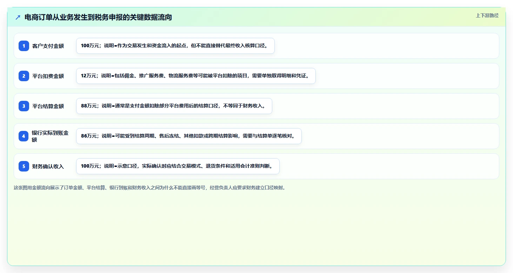Click step badge 5 for 财务确认收入

point(24,166)
